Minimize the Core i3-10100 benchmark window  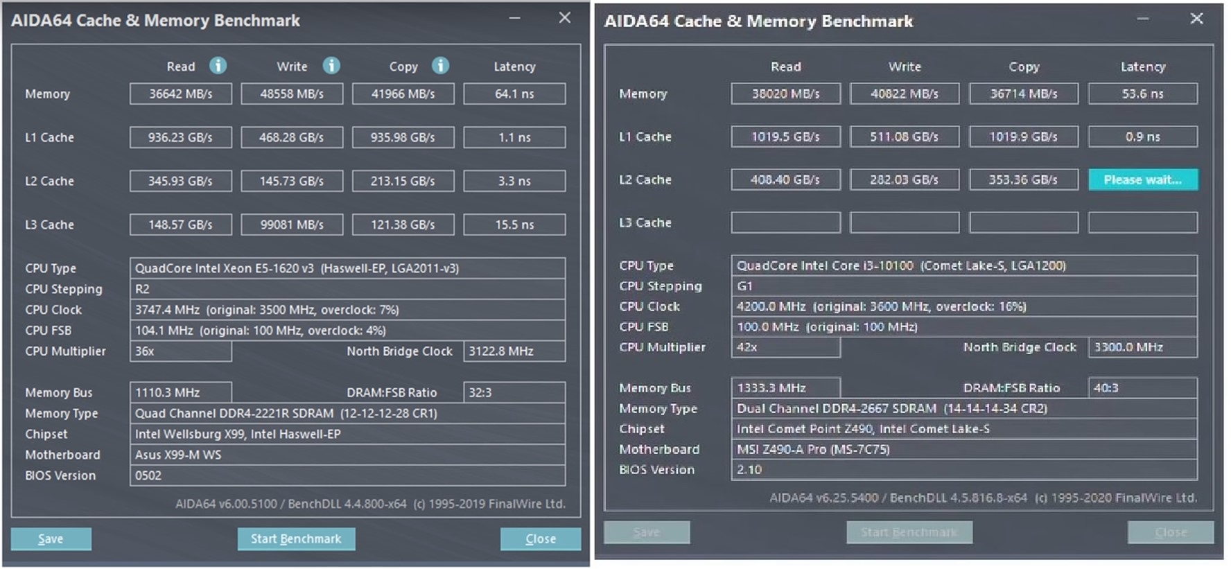1142,19
